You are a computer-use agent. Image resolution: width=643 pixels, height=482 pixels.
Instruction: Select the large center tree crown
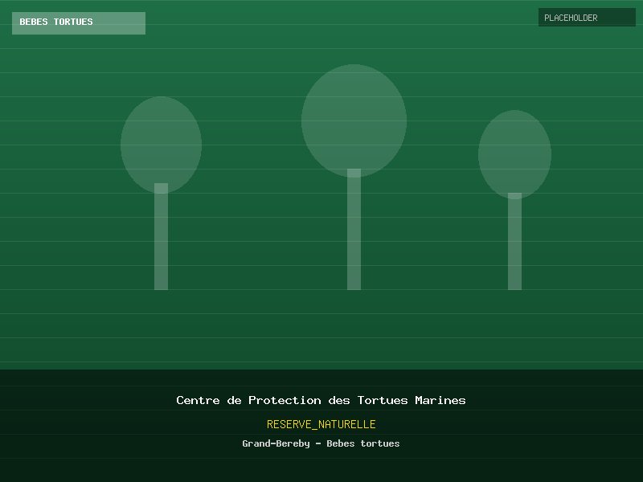354,119
